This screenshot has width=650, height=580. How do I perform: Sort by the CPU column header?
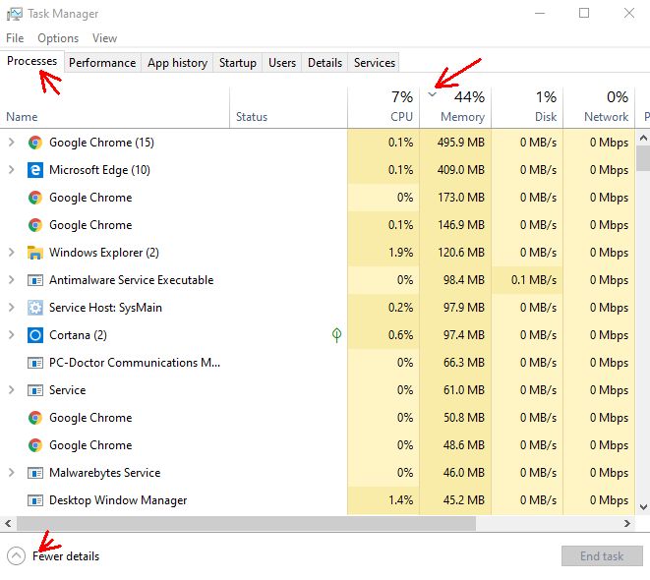(x=384, y=108)
